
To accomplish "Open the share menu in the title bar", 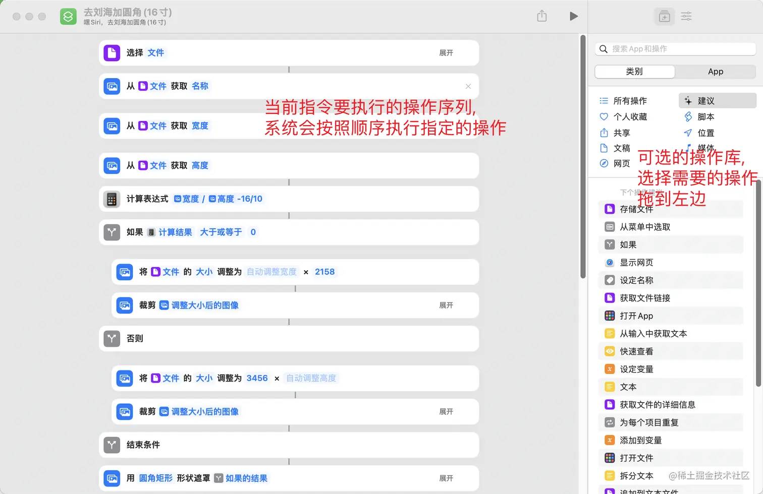I will click(x=542, y=16).
